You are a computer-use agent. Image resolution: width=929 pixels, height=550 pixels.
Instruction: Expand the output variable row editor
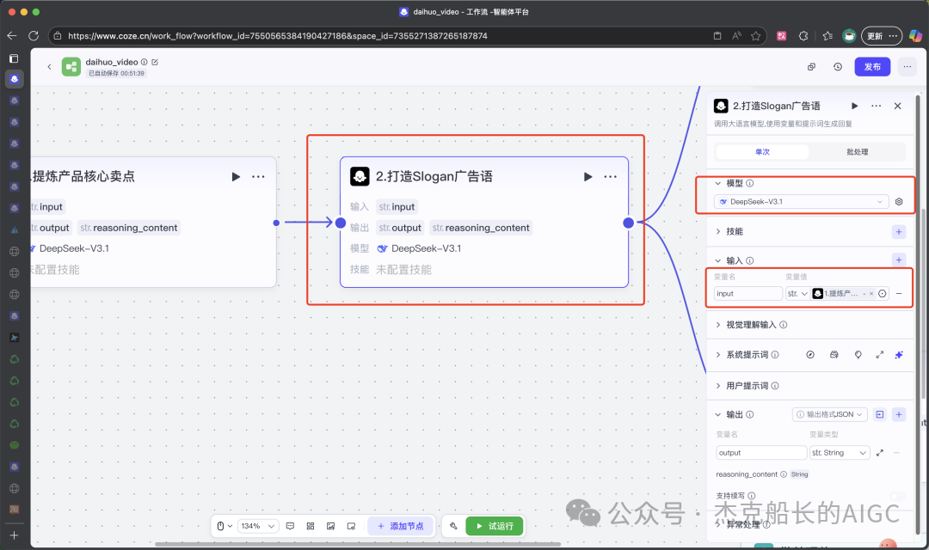click(879, 453)
